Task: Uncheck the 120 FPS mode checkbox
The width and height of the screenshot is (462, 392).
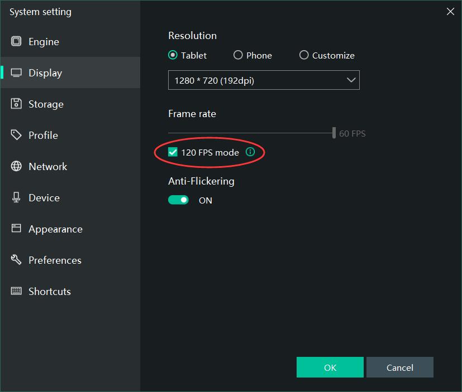Action: [173, 152]
